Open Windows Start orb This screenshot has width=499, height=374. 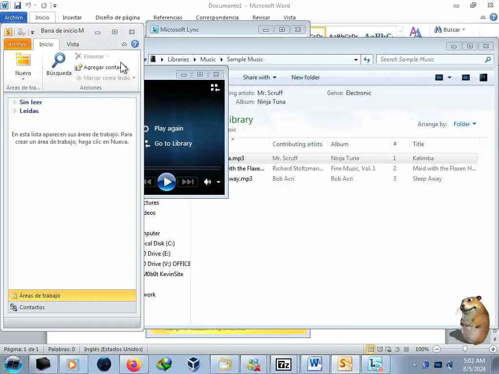13,364
